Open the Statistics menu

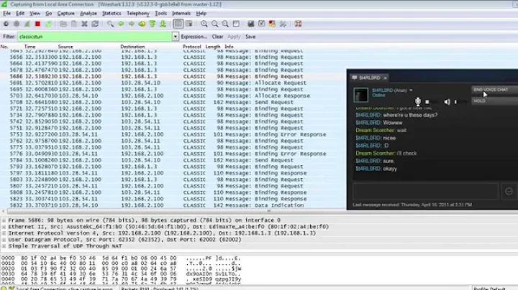point(112,14)
